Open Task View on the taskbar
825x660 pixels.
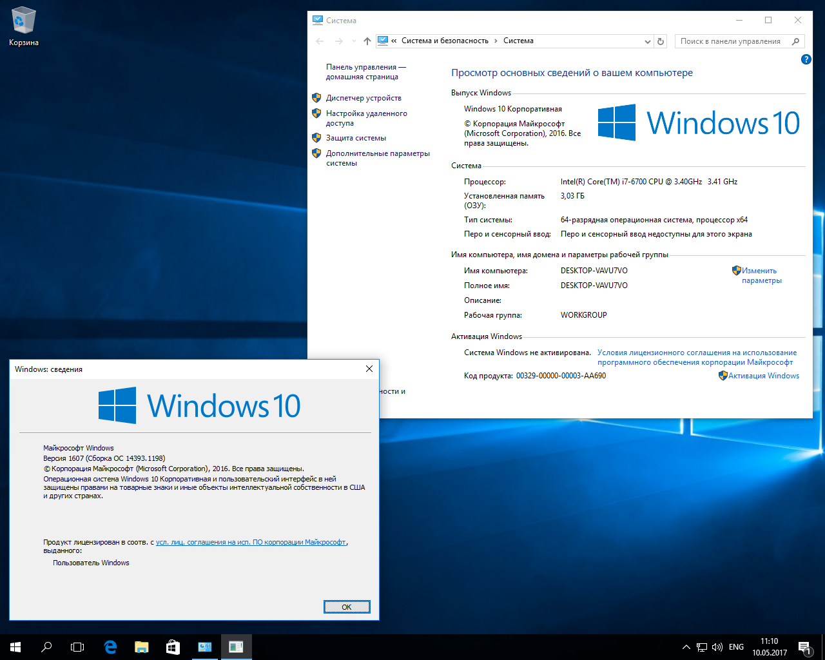click(x=77, y=647)
